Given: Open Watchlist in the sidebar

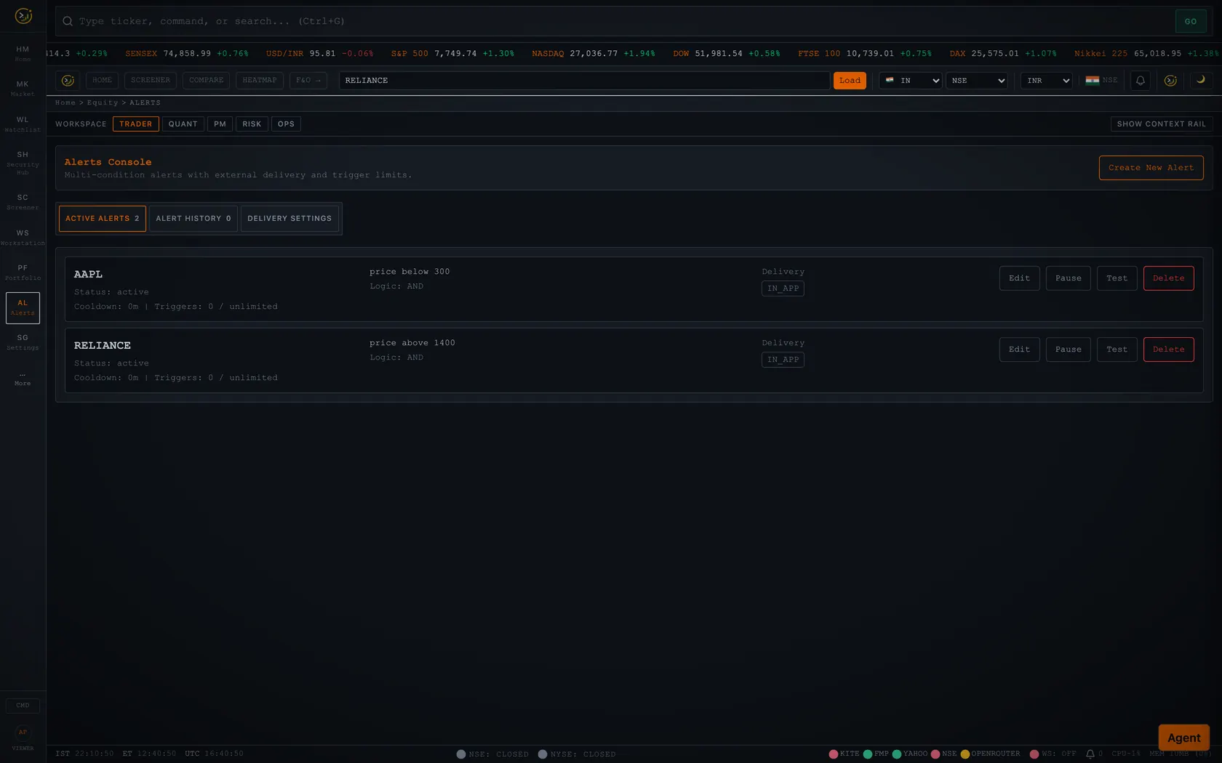Looking at the screenshot, I should point(23,124).
